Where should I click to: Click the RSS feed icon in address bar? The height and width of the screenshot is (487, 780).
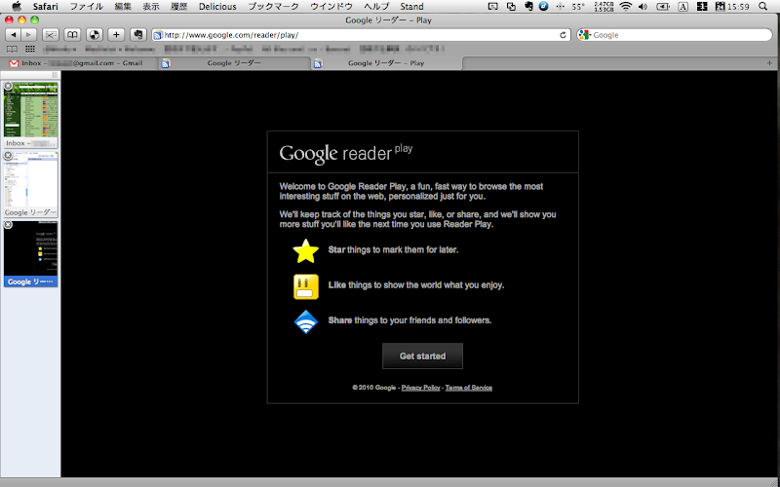[x=158, y=35]
